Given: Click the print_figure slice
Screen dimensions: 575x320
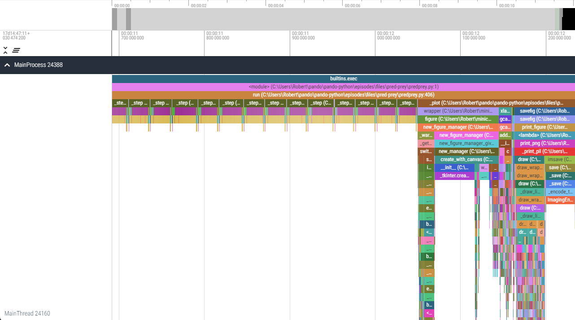Looking at the screenshot, I should [544, 127].
